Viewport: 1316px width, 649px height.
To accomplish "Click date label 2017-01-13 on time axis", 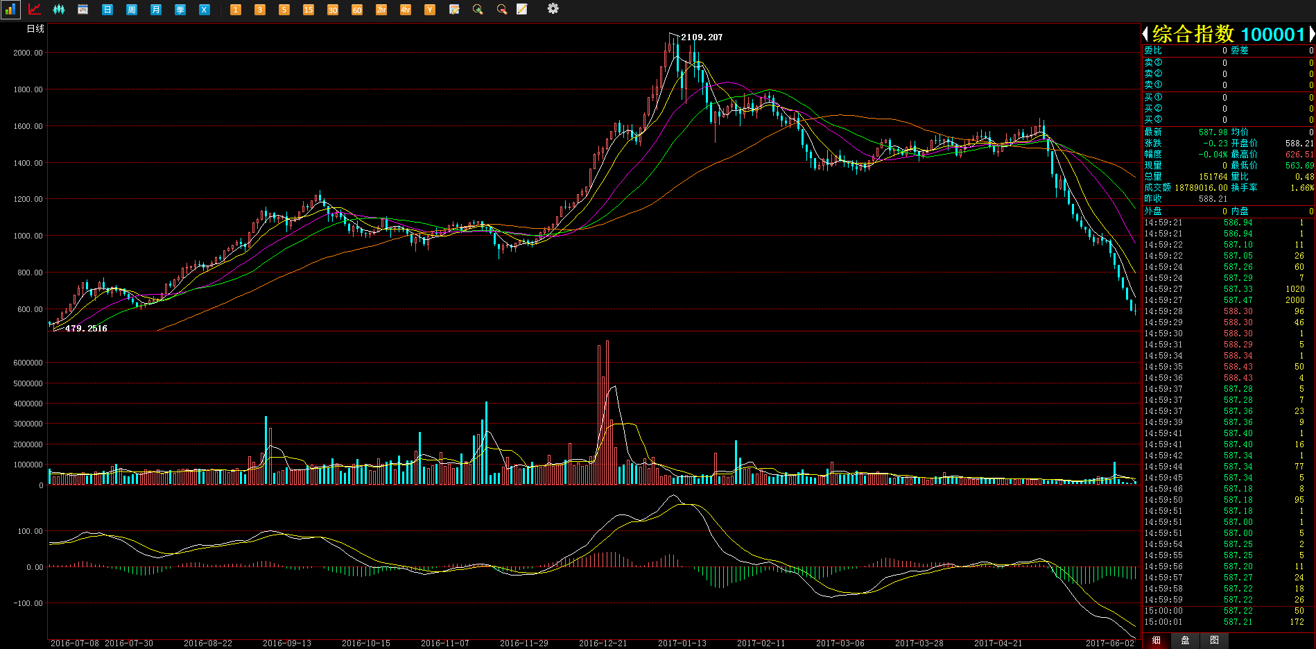I will [682, 643].
